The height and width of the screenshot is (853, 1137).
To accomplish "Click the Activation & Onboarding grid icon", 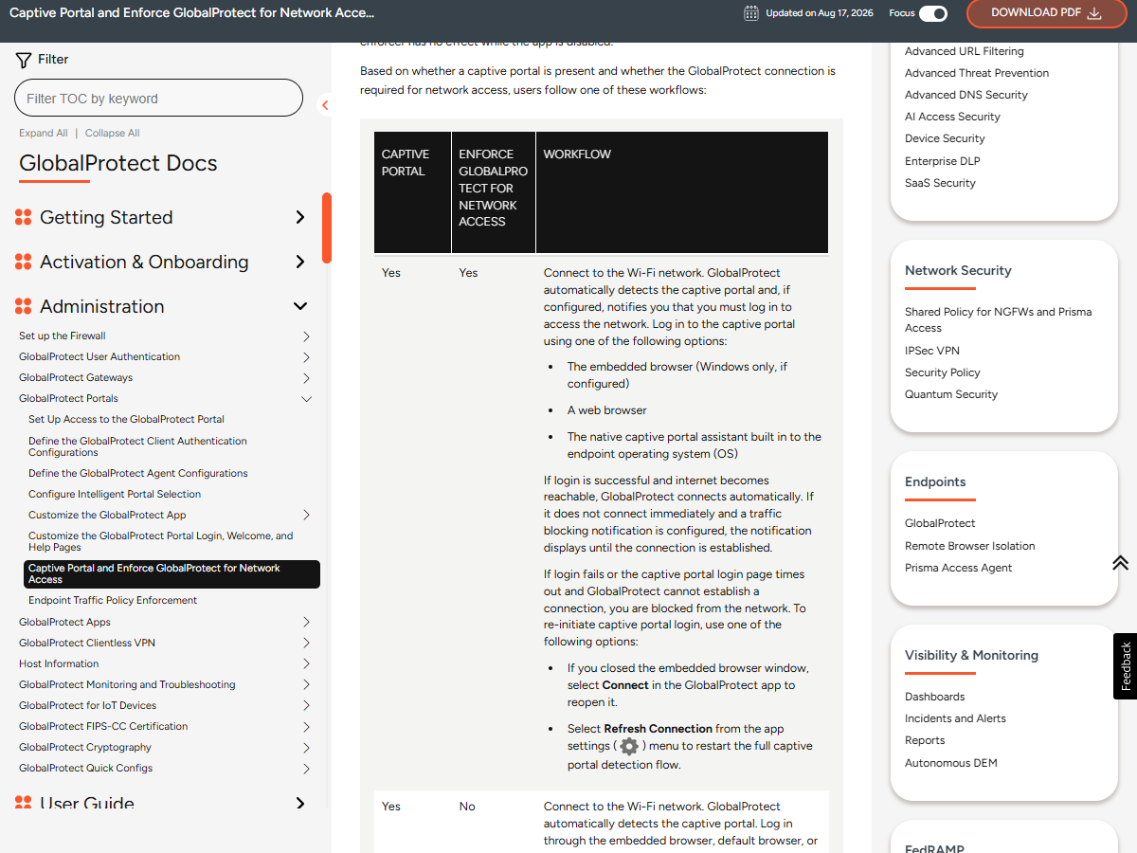I will pyautogui.click(x=24, y=262).
